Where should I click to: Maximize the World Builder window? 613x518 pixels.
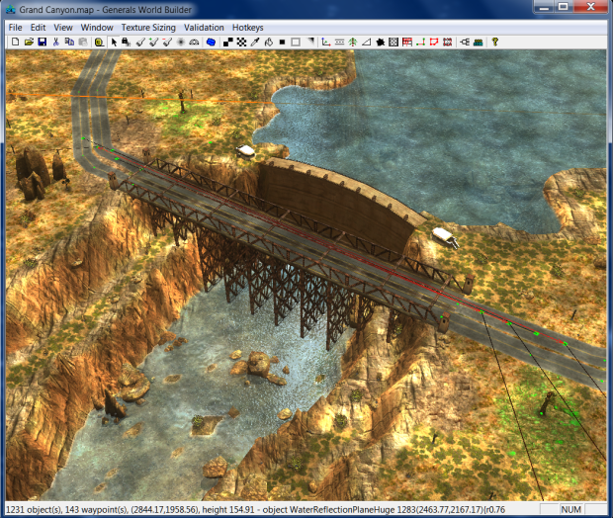[563, 7]
